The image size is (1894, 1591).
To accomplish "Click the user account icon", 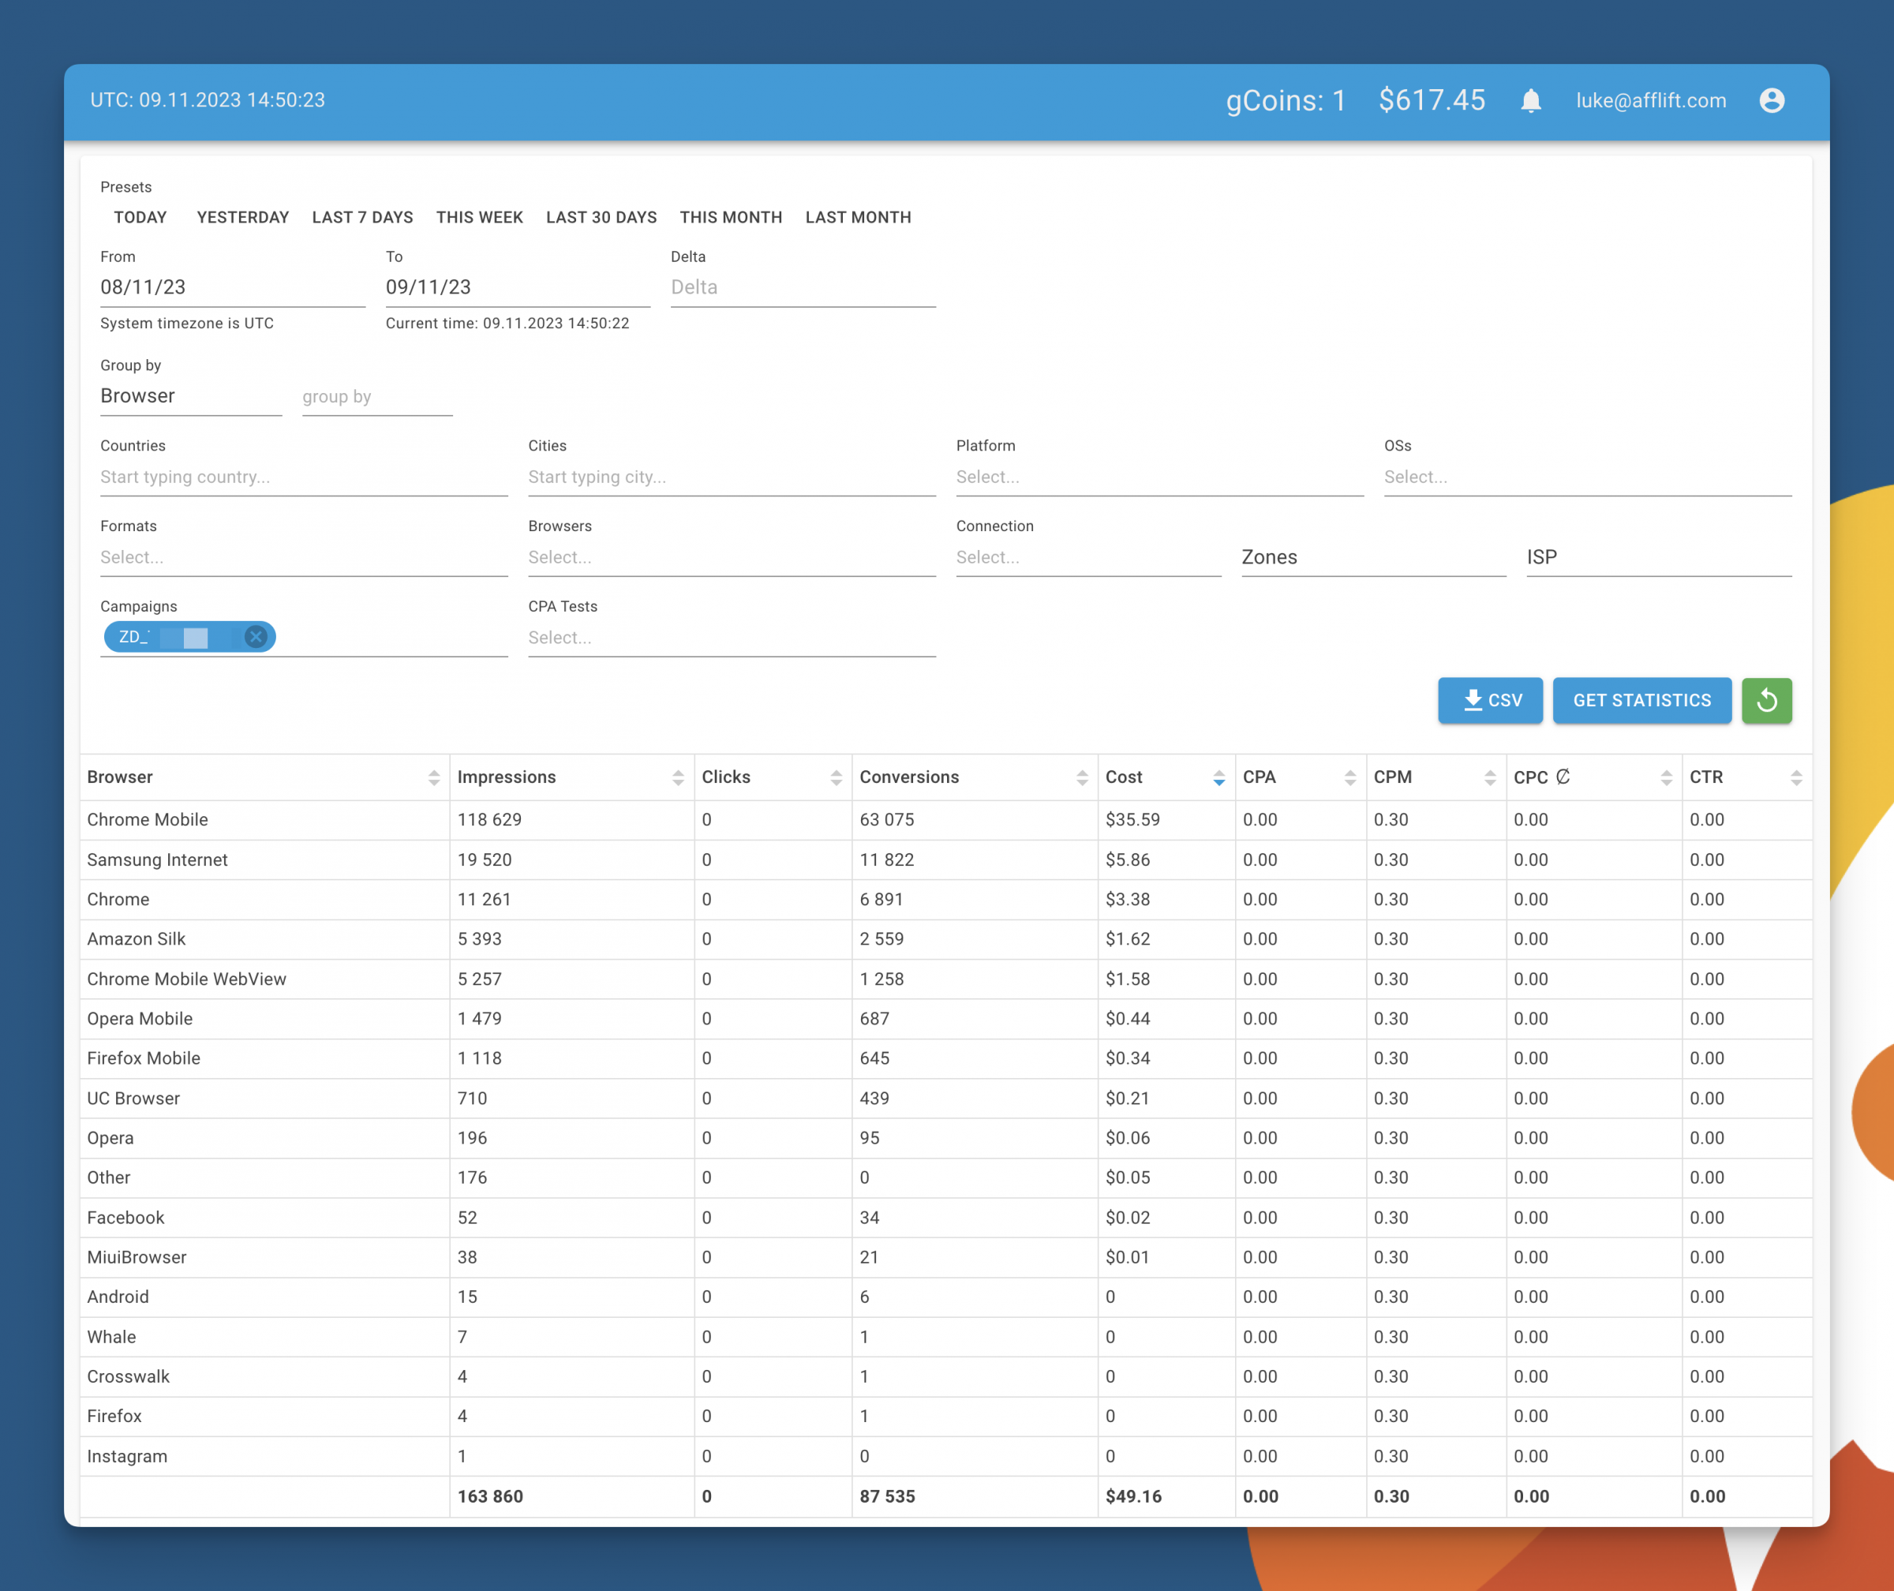I will click(x=1769, y=99).
